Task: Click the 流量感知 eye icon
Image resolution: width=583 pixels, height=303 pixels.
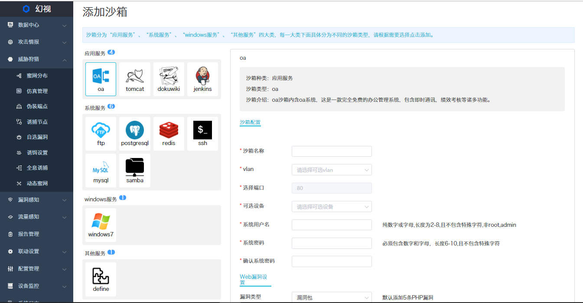Action: pyautogui.click(x=10, y=217)
